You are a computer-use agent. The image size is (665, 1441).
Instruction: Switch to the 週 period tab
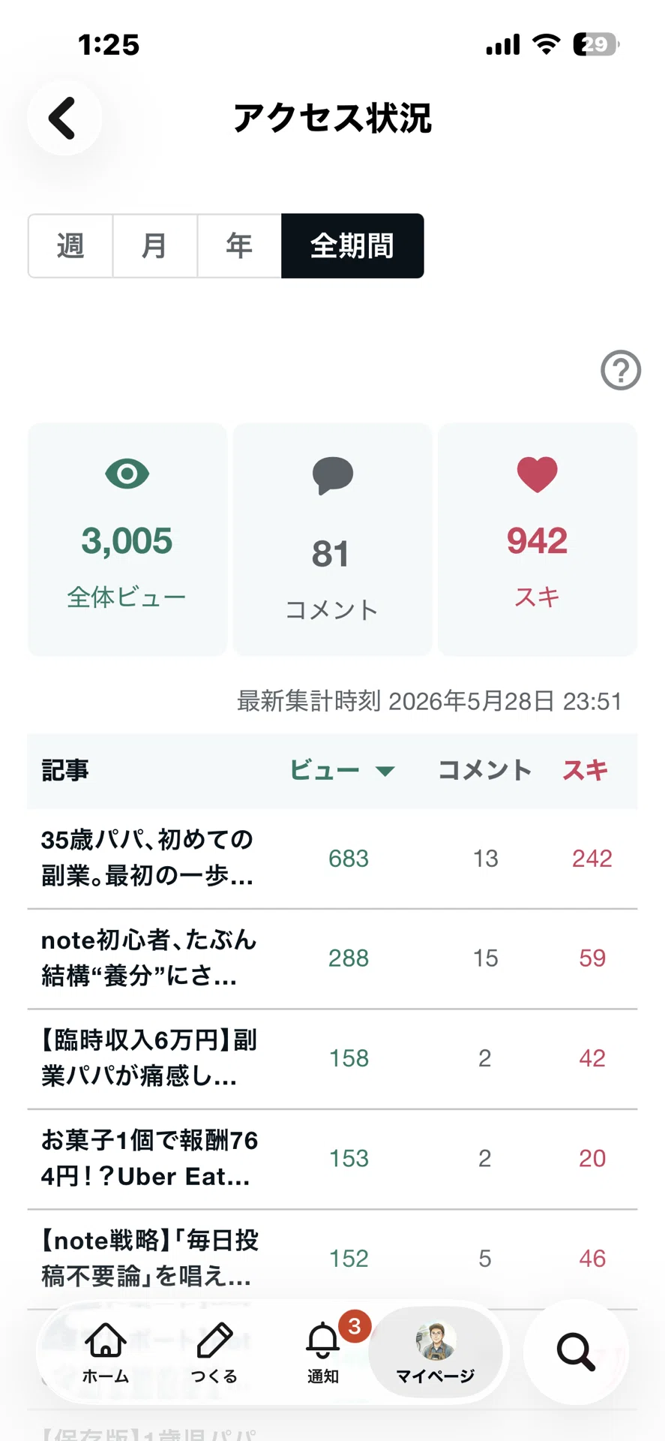point(70,246)
